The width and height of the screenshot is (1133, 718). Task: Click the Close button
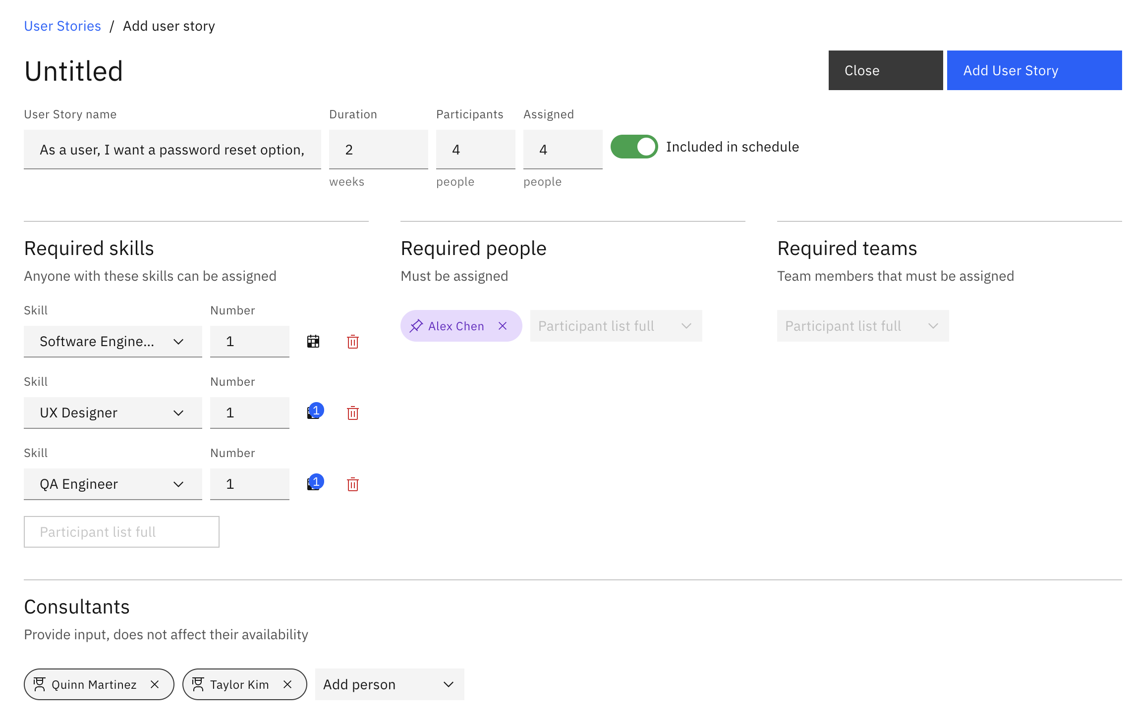(886, 70)
